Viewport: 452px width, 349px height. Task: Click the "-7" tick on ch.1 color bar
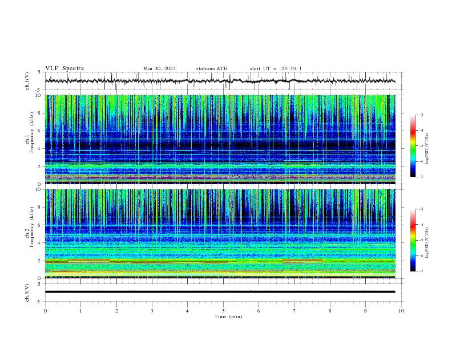point(421,177)
